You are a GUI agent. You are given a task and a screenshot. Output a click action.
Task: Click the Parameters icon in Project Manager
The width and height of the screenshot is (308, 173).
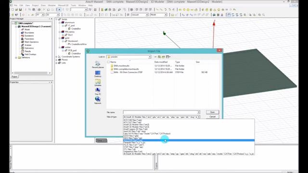[x=23, y=39]
